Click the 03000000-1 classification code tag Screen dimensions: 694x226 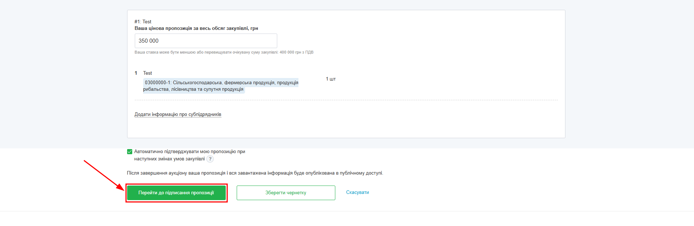[x=221, y=83]
